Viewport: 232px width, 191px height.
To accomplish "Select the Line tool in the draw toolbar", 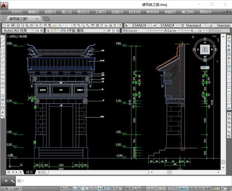I will (3, 38).
